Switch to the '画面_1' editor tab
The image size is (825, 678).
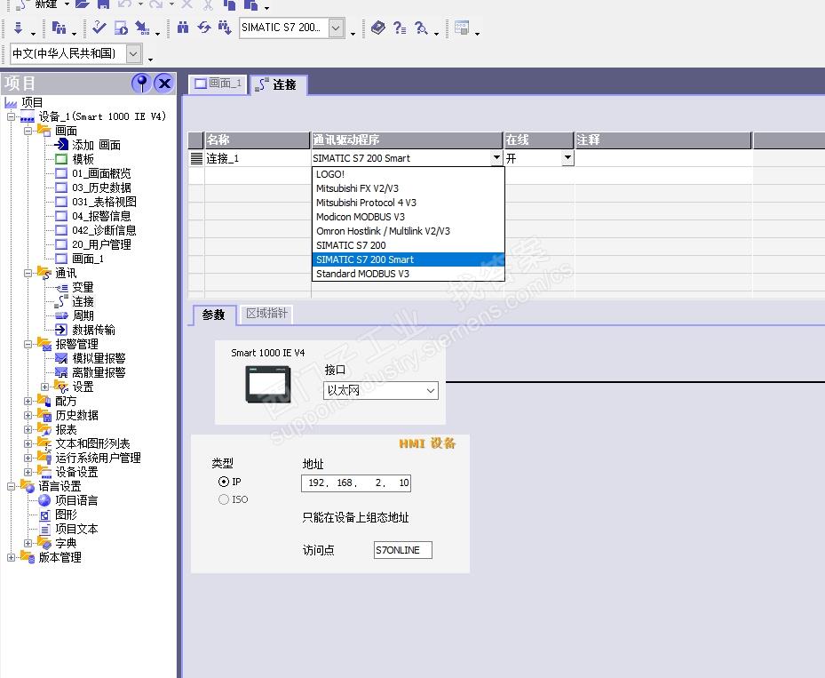tap(218, 84)
